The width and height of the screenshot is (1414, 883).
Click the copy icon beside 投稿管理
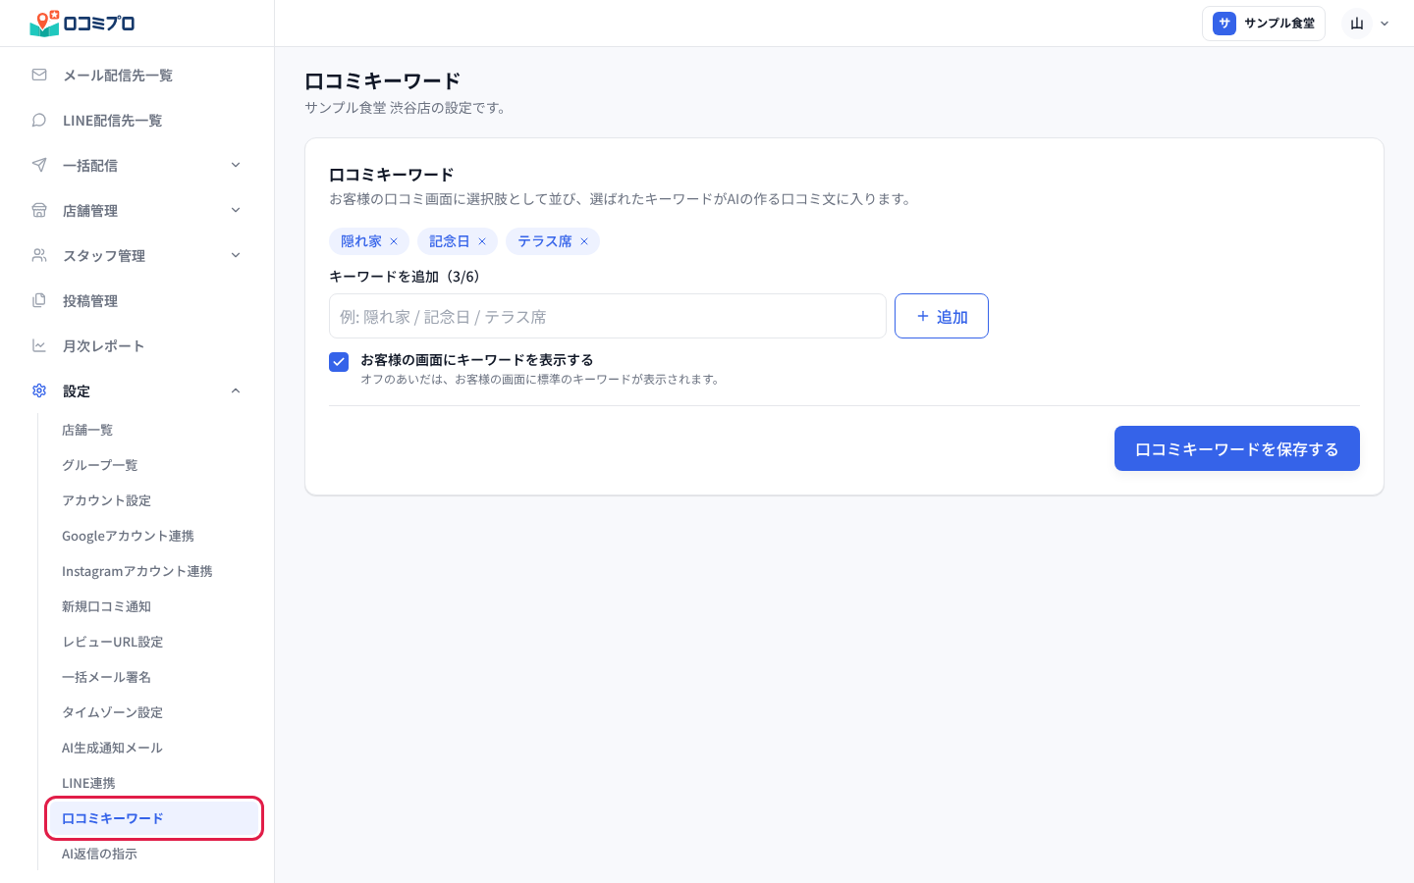pos(39,300)
